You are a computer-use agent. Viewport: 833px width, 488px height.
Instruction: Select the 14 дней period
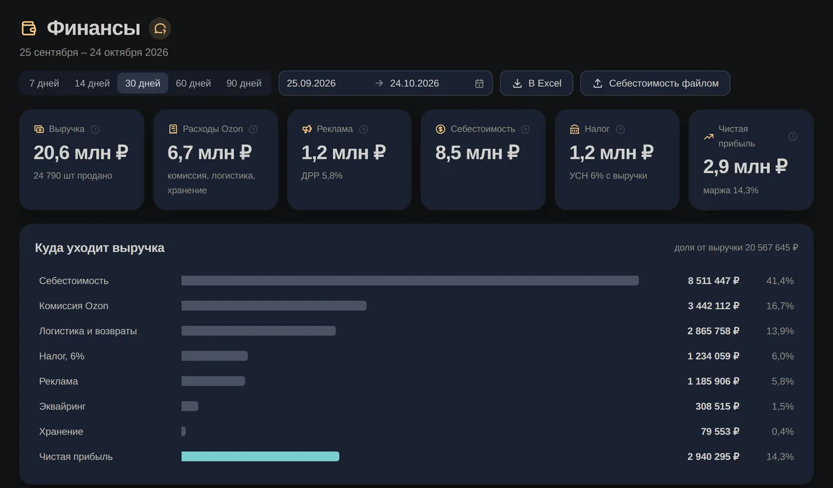point(92,83)
